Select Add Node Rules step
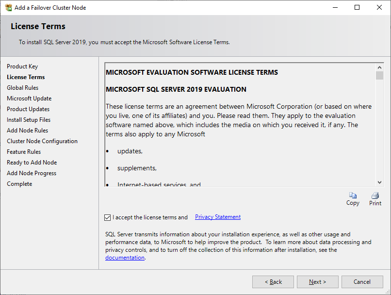Screen dimensions: 391x295 coord(28,131)
